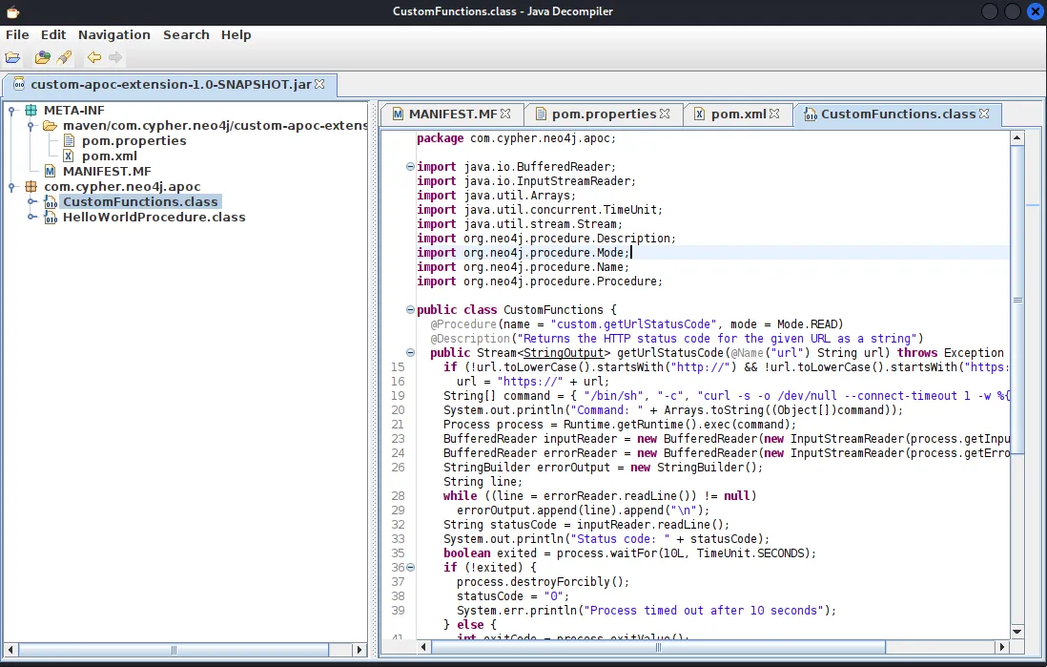Image resolution: width=1047 pixels, height=667 pixels.
Task: Open the Navigation menu
Action: [x=114, y=34]
